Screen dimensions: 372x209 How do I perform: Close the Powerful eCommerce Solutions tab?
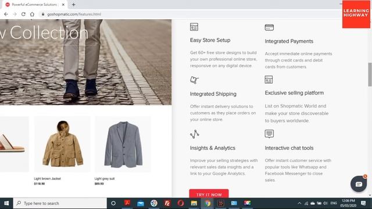(x=63, y=5)
